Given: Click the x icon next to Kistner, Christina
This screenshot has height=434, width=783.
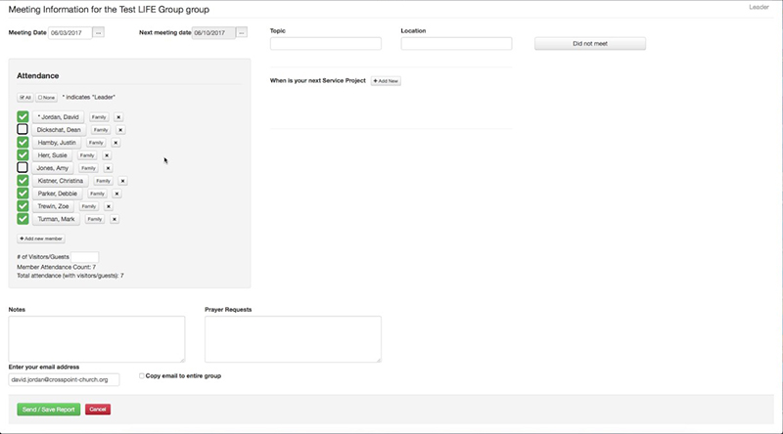Looking at the screenshot, I should pyautogui.click(x=122, y=181).
